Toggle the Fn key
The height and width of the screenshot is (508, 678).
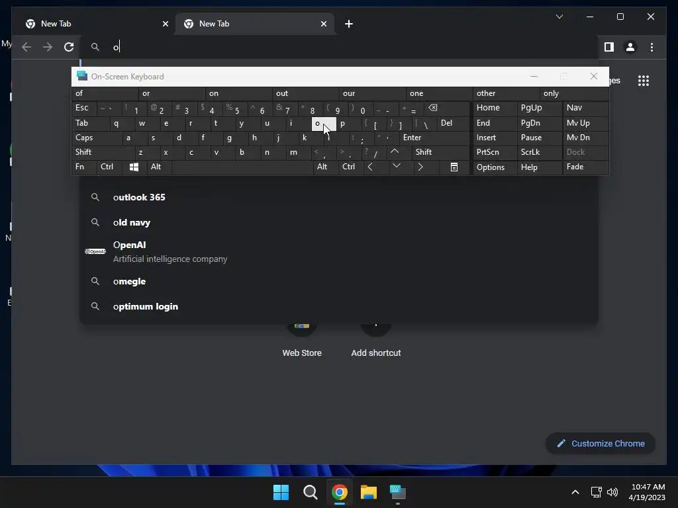click(84, 167)
